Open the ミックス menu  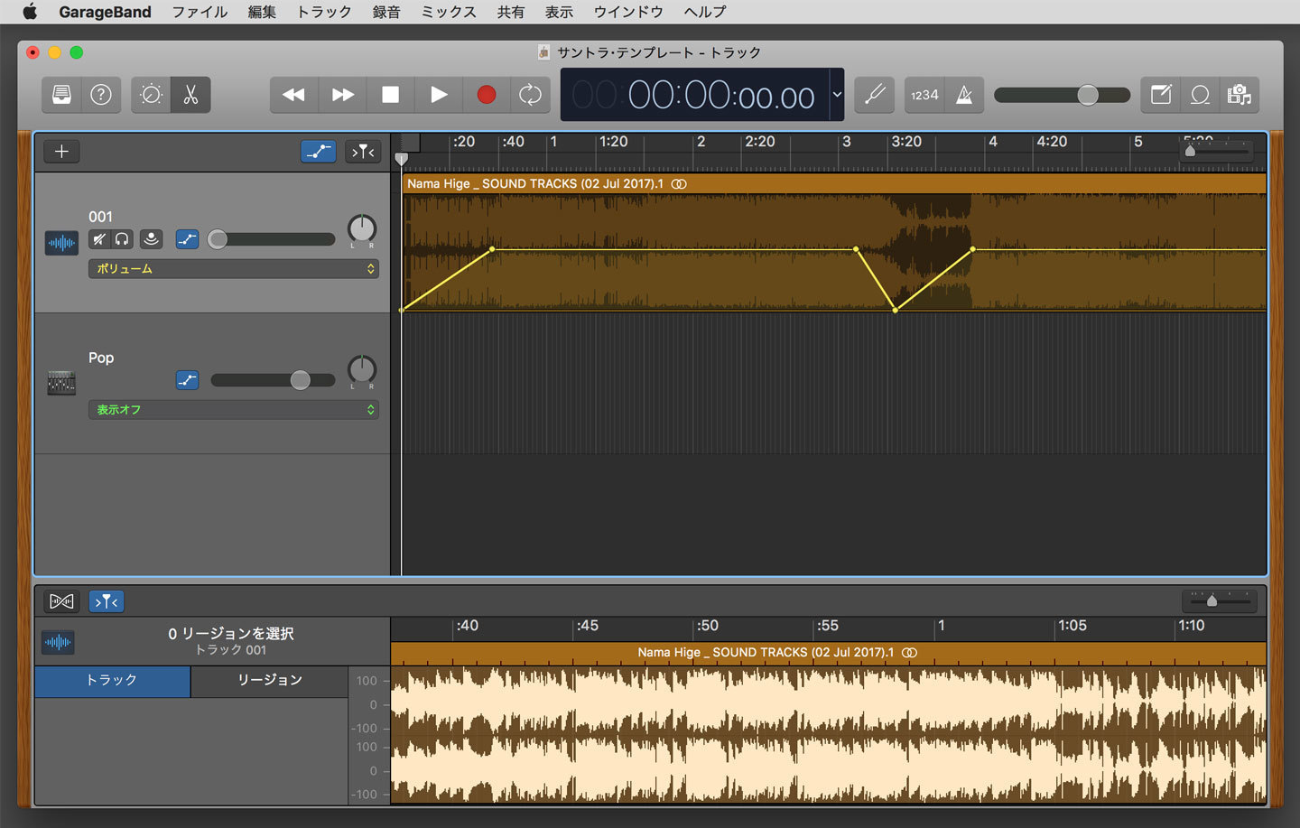point(449,12)
